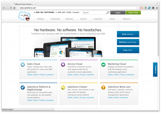Open the stacked layers extension icon
The height and width of the screenshot is (113, 161).
(153, 8)
